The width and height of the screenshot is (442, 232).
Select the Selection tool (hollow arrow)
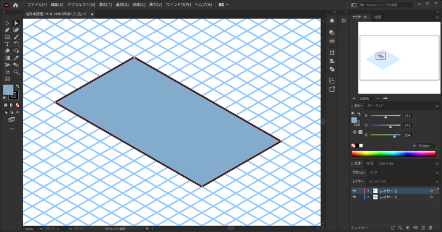click(7, 23)
